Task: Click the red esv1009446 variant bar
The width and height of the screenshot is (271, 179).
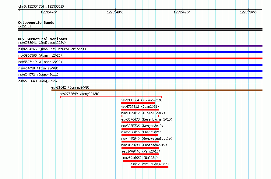Action: coord(140,154)
